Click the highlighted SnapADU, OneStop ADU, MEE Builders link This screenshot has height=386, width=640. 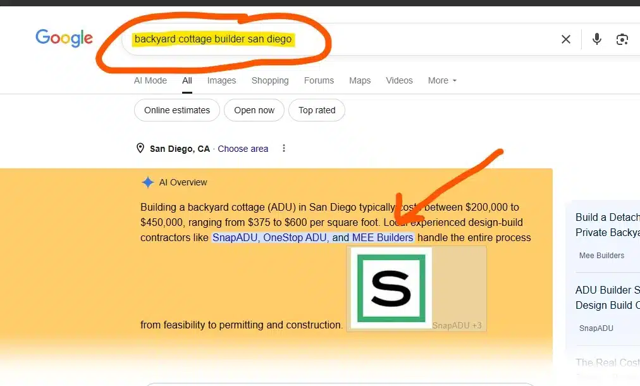coord(313,237)
